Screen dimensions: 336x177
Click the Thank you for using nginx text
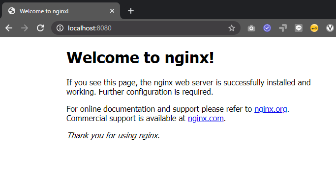click(113, 135)
